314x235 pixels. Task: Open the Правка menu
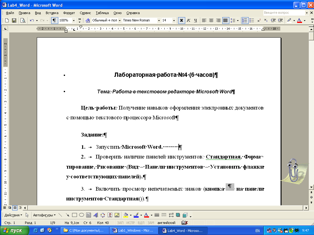[25, 13]
